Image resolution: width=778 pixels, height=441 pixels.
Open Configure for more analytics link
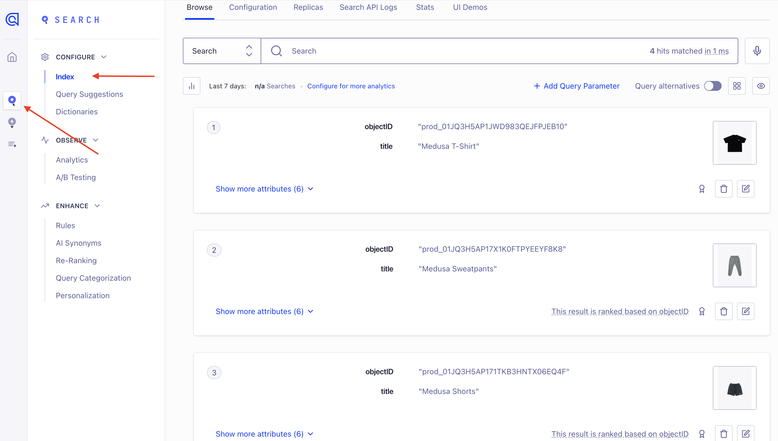coord(351,86)
